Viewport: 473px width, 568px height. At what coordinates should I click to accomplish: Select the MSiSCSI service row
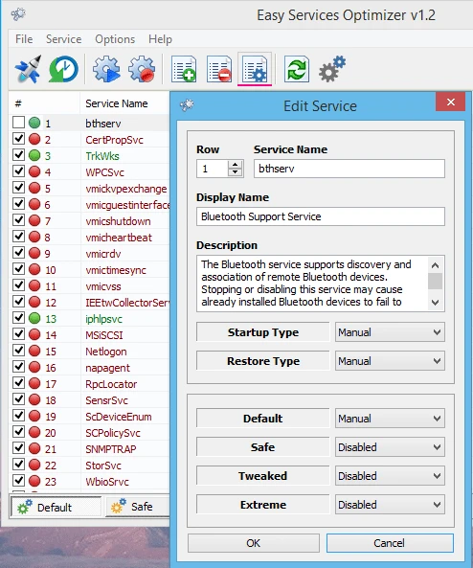click(89, 334)
